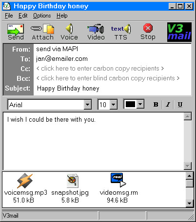Maximize the Happy Birthday honey window
The height and width of the screenshot is (222, 196).
click(x=180, y=6)
